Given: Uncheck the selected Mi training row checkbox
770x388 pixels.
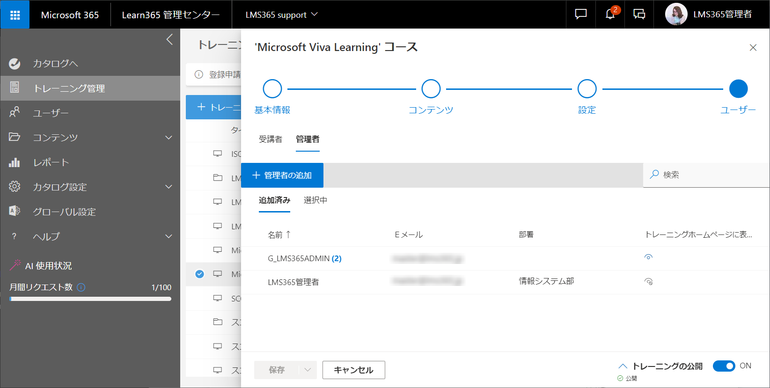Looking at the screenshot, I should pos(199,274).
